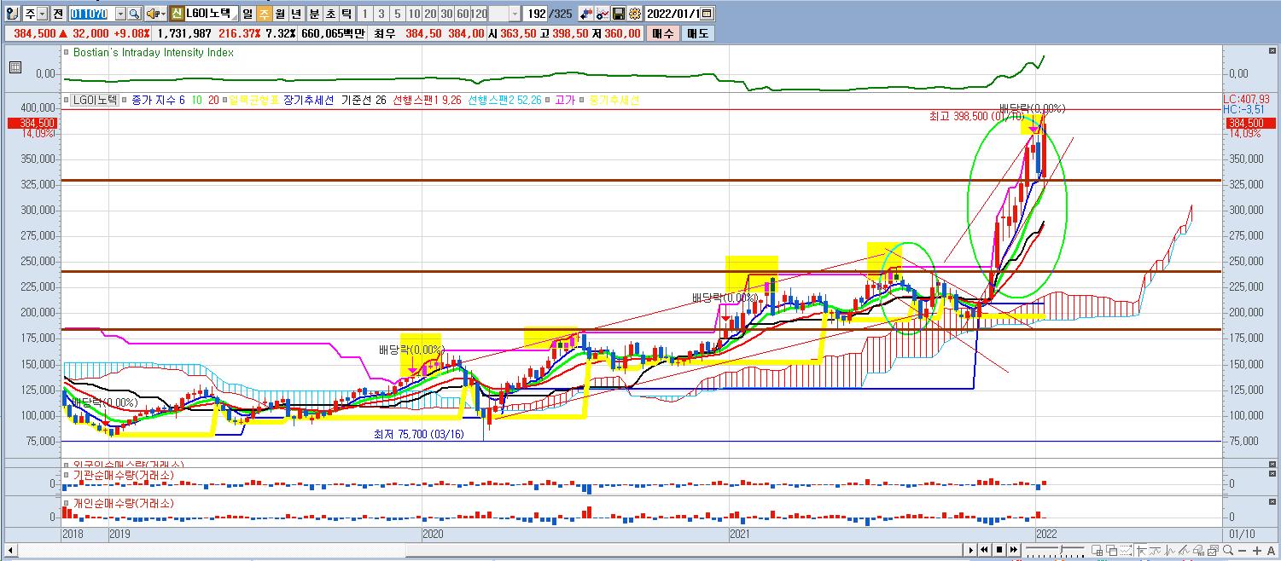
Task: Select the 1 interval button
Action: coord(366,14)
